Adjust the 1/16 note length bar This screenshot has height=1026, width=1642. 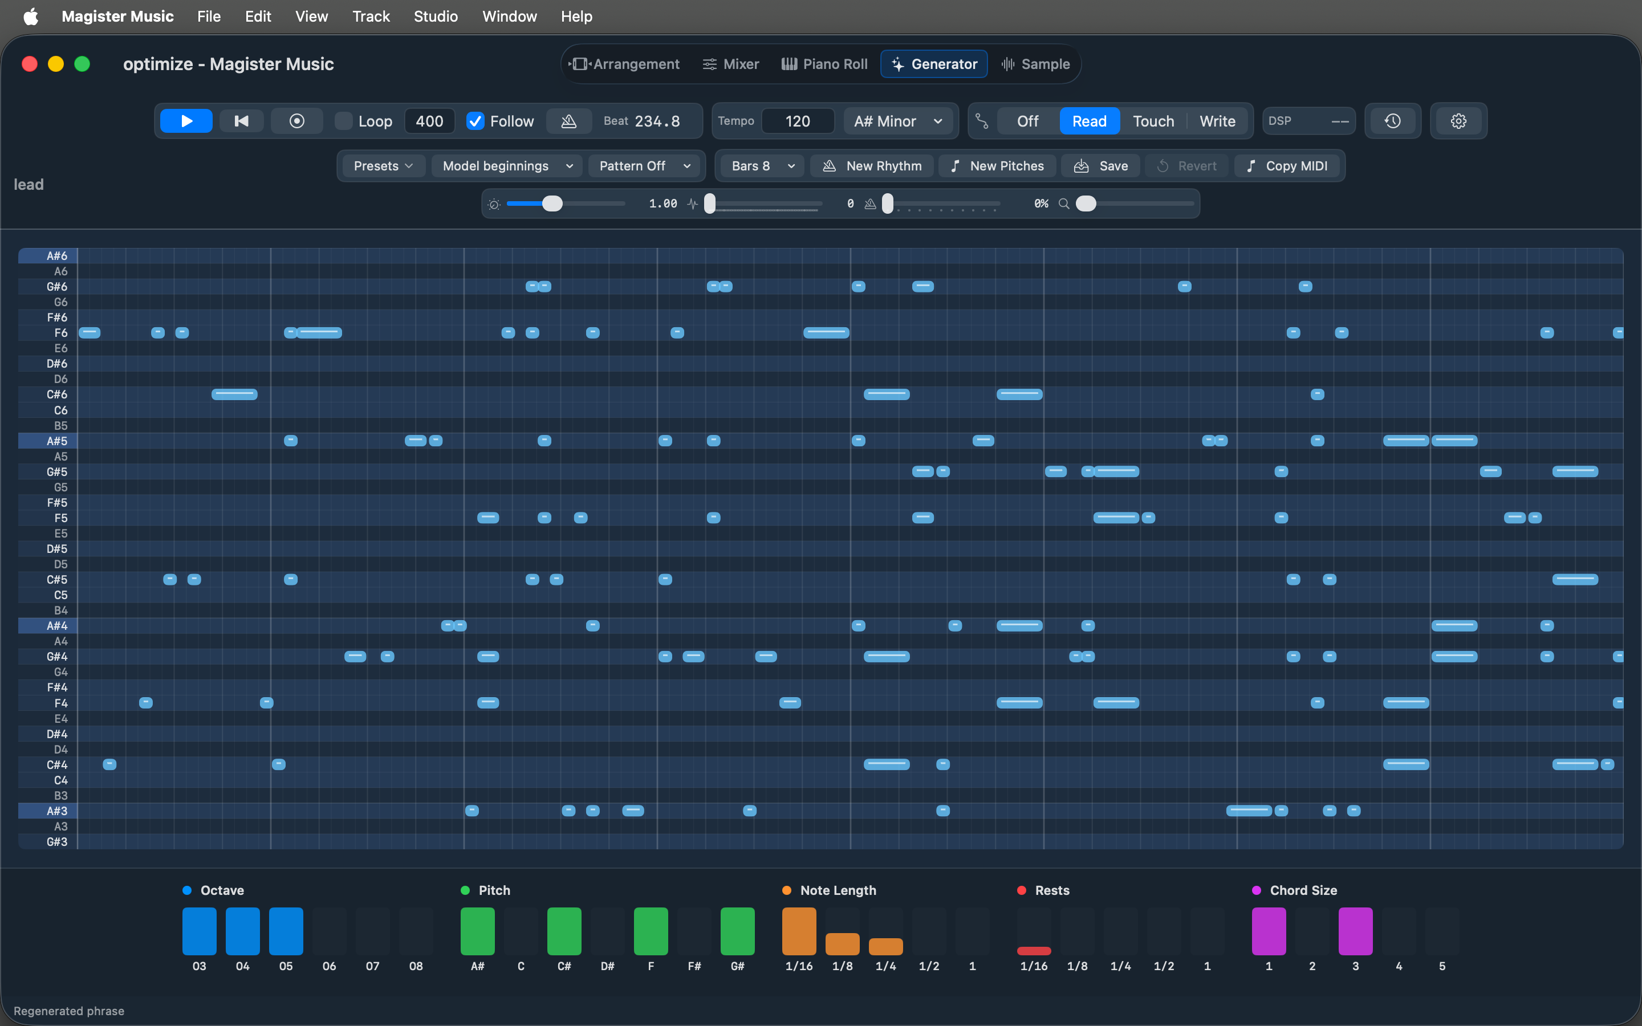coord(799,931)
